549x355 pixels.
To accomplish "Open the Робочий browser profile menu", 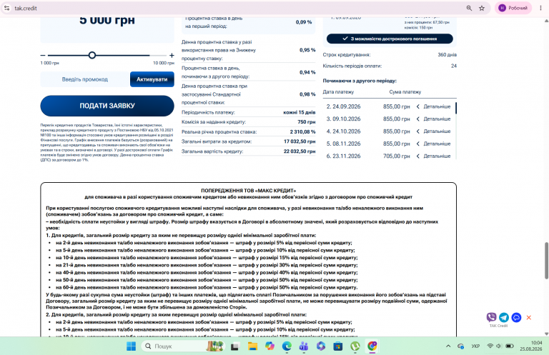I will 513,8.
